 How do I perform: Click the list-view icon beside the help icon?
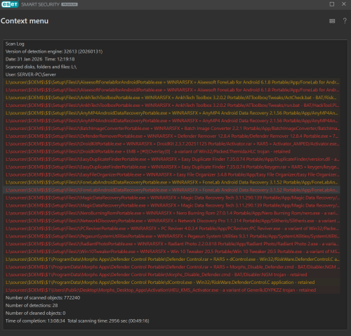point(332,21)
